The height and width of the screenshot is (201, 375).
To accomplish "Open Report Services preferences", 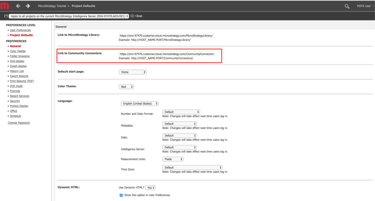I will tap(20, 96).
